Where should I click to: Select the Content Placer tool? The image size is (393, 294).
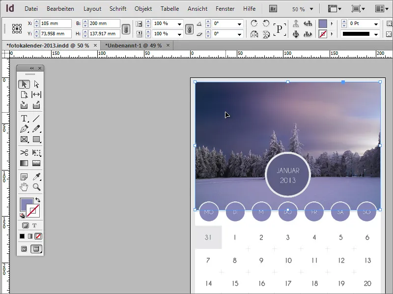36,105
